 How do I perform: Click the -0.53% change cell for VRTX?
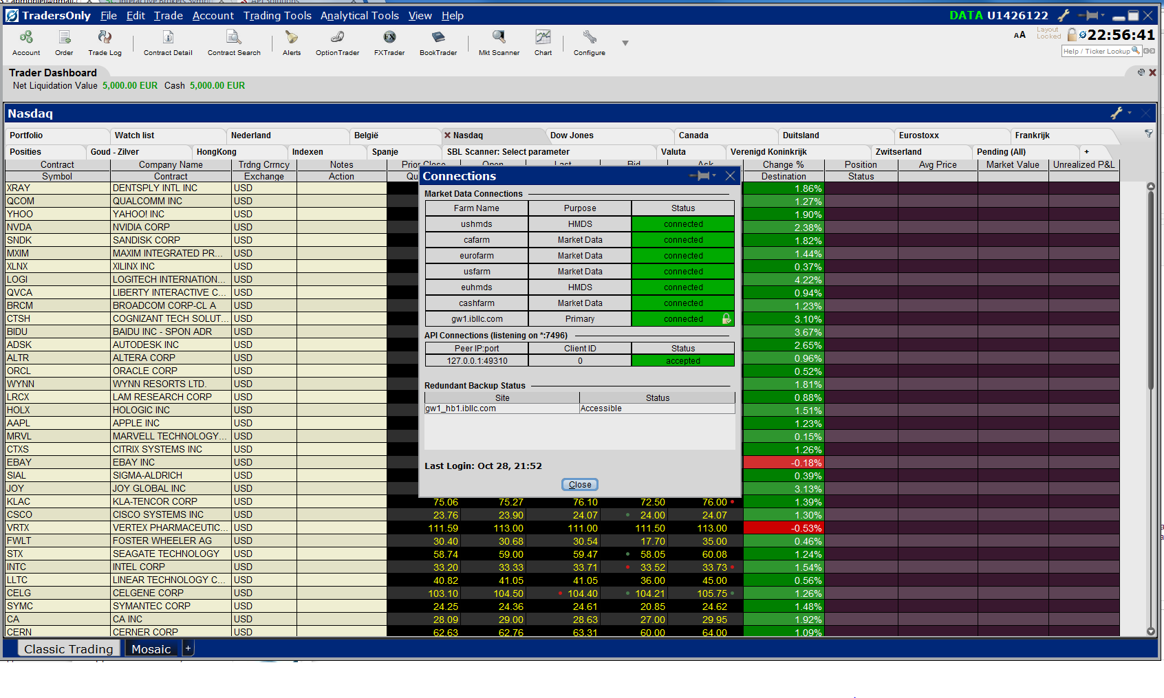click(x=783, y=528)
